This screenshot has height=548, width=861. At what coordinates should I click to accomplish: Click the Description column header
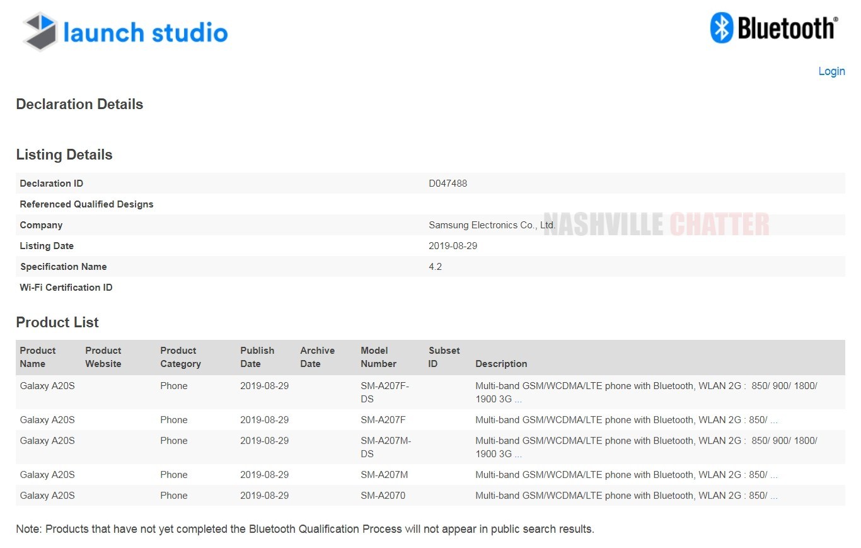pos(501,364)
